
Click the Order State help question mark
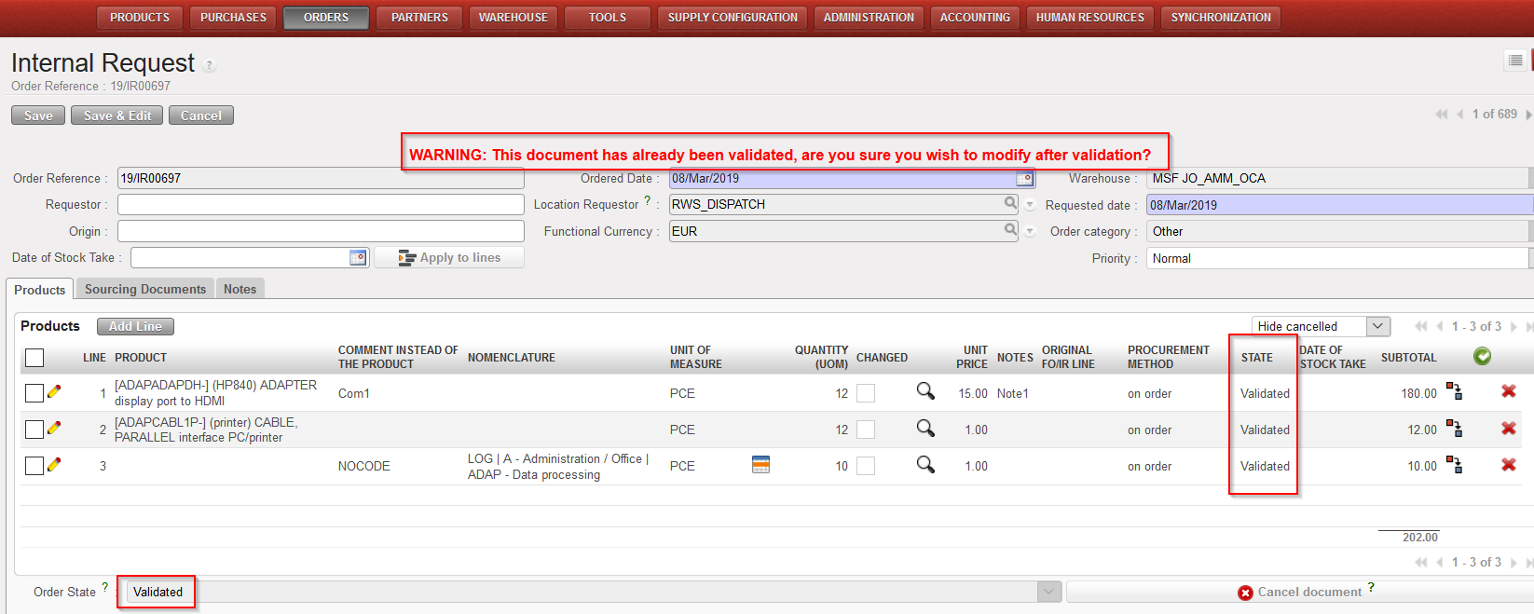(x=104, y=587)
